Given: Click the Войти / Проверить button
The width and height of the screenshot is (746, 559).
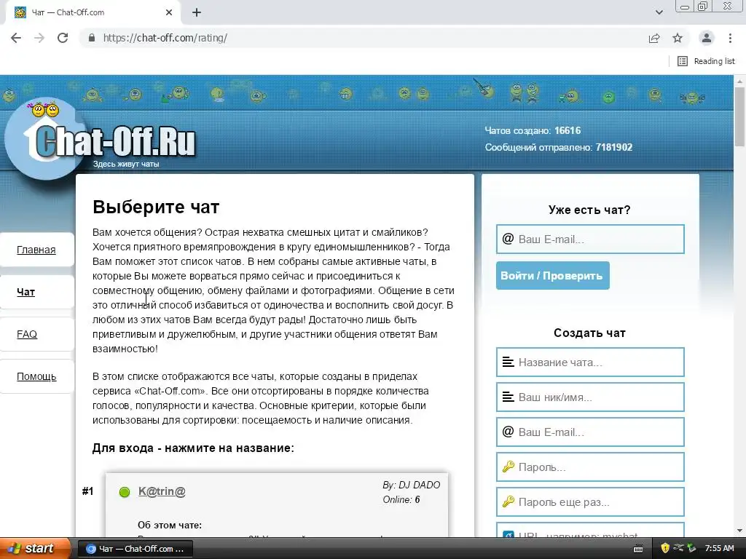Looking at the screenshot, I should click(x=552, y=276).
